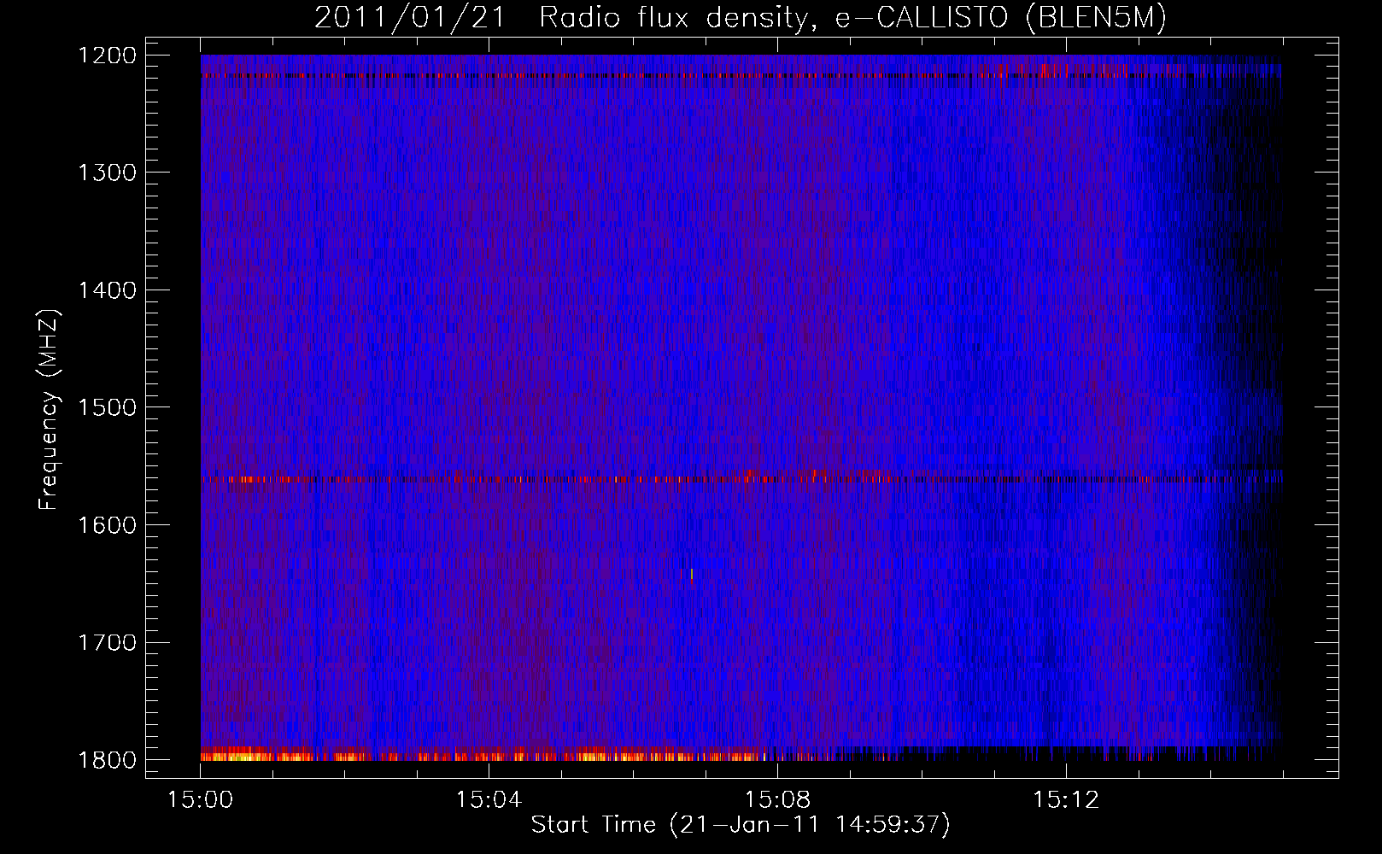Select the '1700' frequency axis label
The height and width of the screenshot is (854, 1382).
pyautogui.click(x=107, y=642)
